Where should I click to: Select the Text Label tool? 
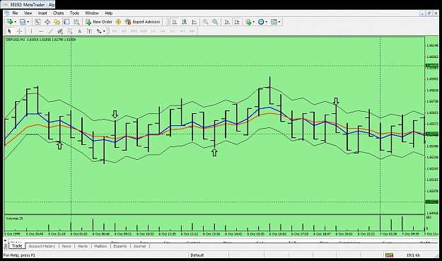(x=89, y=31)
